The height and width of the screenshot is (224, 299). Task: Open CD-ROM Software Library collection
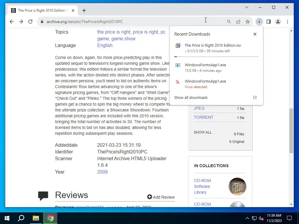point(202,186)
